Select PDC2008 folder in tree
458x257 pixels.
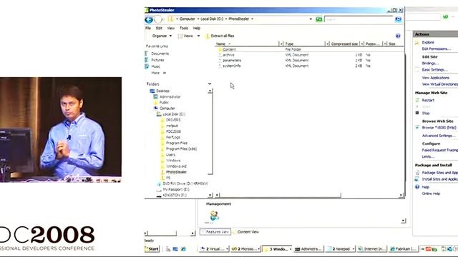coord(173,131)
